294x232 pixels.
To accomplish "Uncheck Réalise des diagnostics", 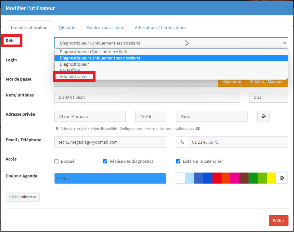I will [x=105, y=161].
